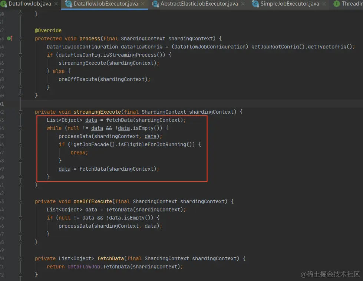The height and width of the screenshot is (281, 363).
Task: Click the fold end marker closing the streamingExecute method
Action: [20, 185]
